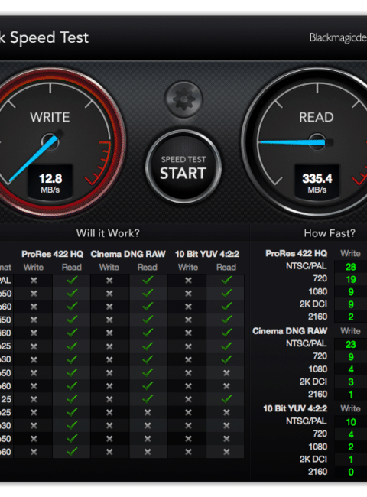Click PAL row 10 Bit YUV Read checkmark
The width and height of the screenshot is (367, 497).
(x=226, y=280)
